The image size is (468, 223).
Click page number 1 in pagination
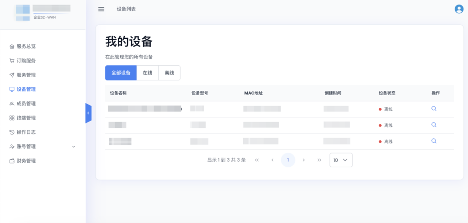tap(288, 160)
